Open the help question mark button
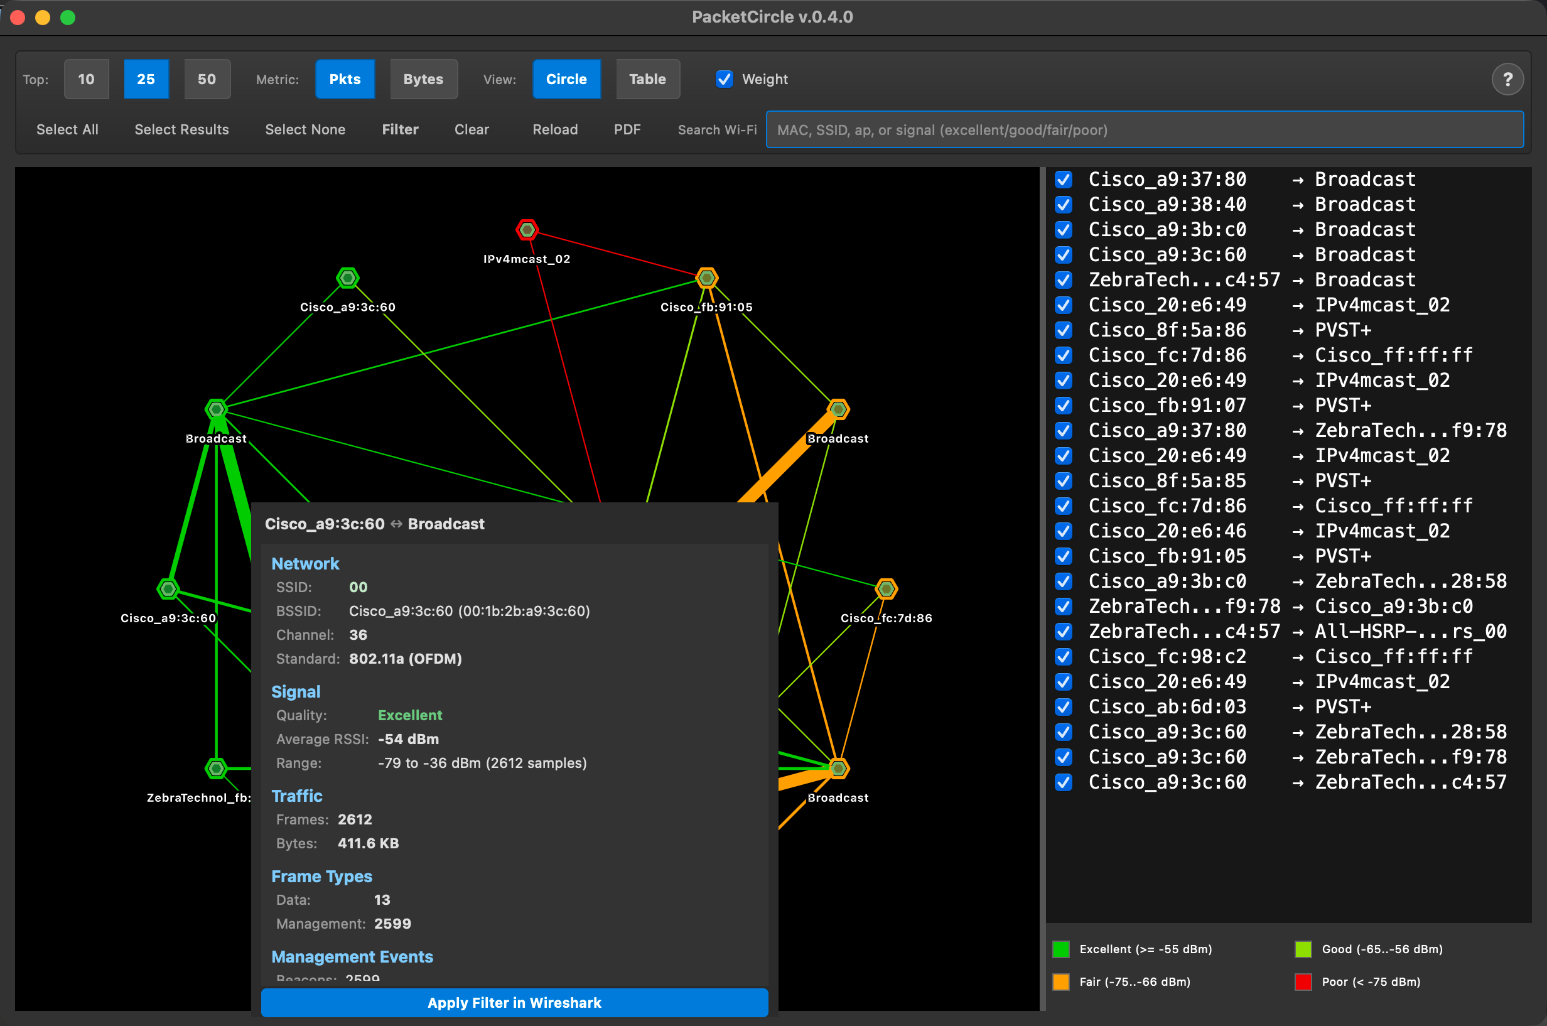The image size is (1547, 1026). 1507,80
